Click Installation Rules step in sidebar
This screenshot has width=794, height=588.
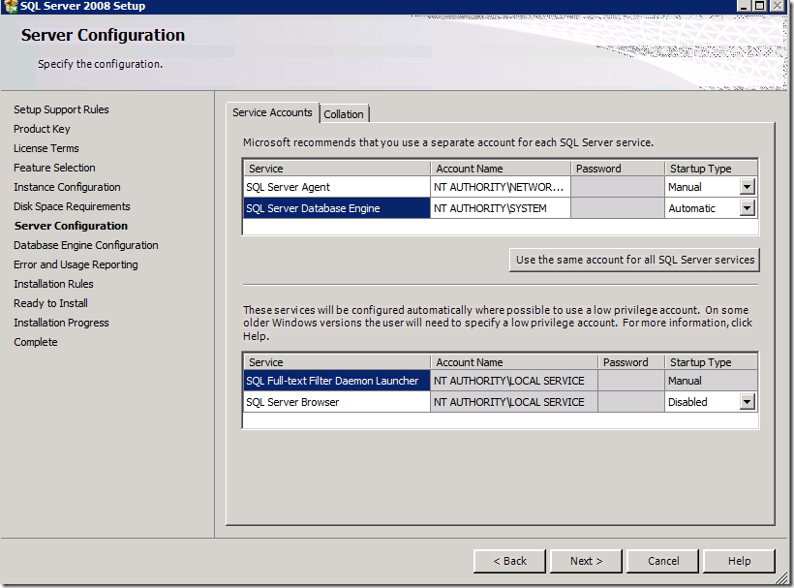pyautogui.click(x=53, y=284)
